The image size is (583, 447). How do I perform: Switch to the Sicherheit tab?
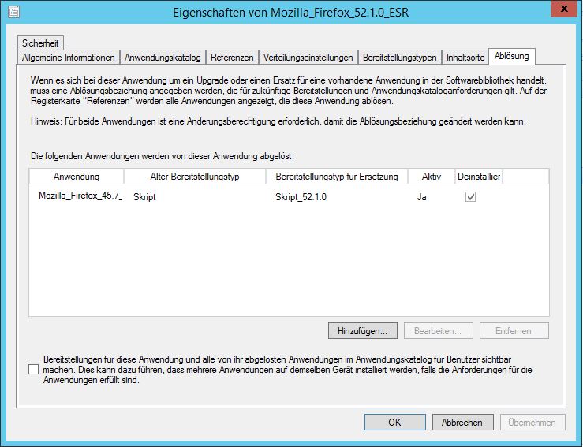click(40, 43)
